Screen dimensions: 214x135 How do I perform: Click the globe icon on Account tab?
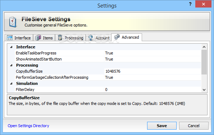pos(91,38)
